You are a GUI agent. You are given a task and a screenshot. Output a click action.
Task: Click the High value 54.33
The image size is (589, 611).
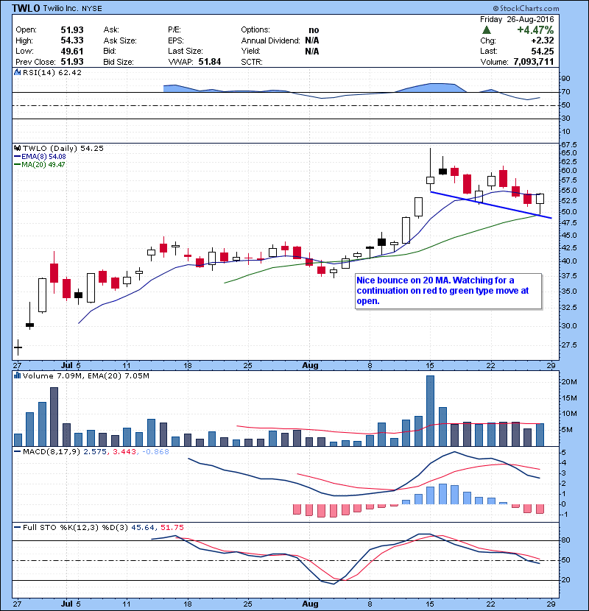(x=72, y=40)
